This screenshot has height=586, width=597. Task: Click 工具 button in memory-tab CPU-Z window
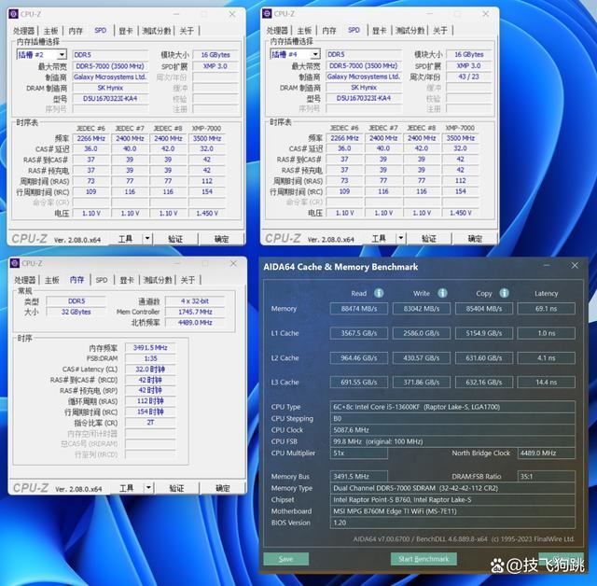click(x=127, y=488)
